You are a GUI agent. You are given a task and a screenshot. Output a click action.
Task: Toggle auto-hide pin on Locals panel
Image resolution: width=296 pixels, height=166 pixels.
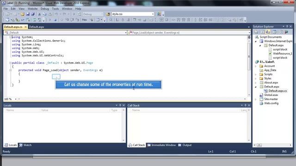pos(120,106)
